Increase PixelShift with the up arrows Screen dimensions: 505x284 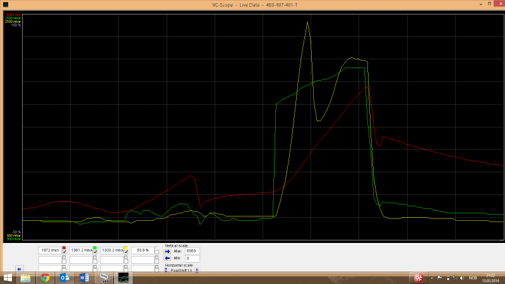coord(197,271)
